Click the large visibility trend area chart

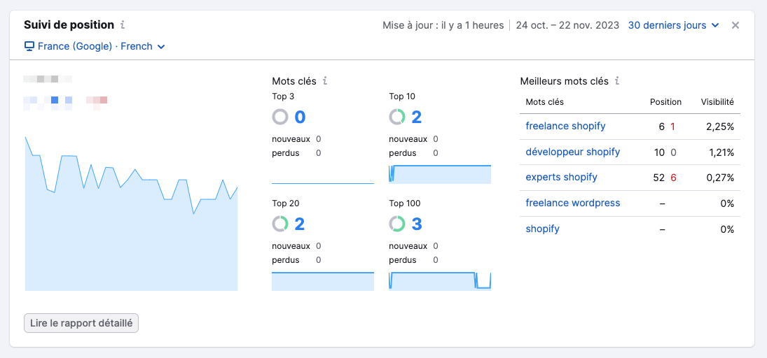(131, 214)
